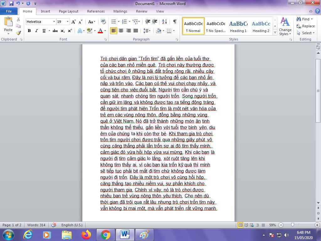Image resolution: width=321 pixels, height=241 pixels.
Task: Open the Line Spacing dropdown
Action: click(147, 31)
